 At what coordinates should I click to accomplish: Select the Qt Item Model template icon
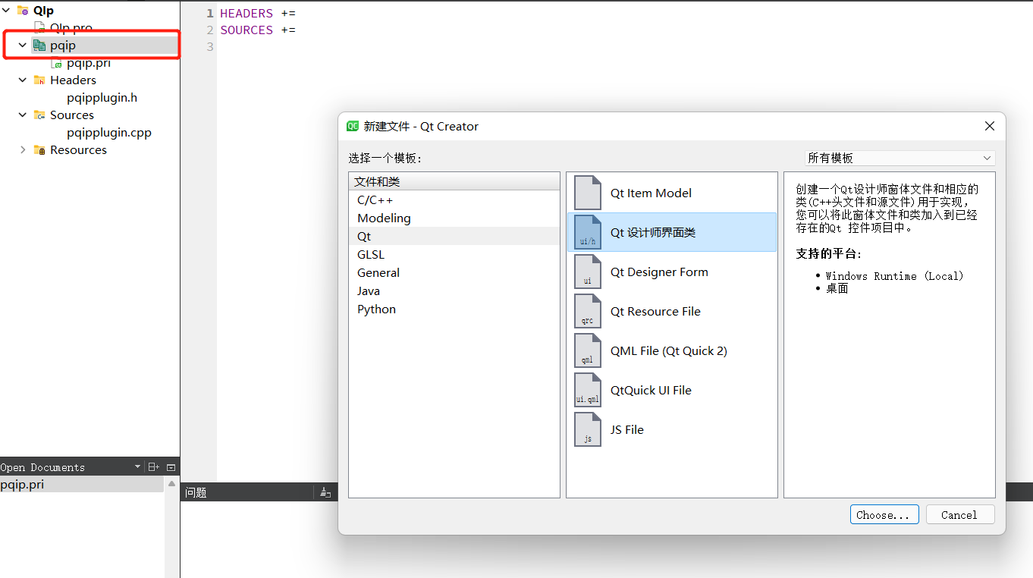point(588,193)
